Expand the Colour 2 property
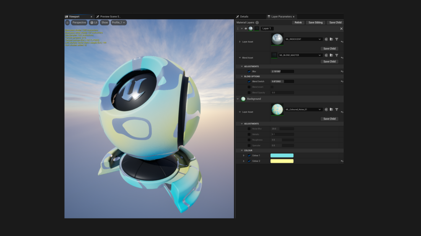This screenshot has width=421, height=236. (x=243, y=161)
